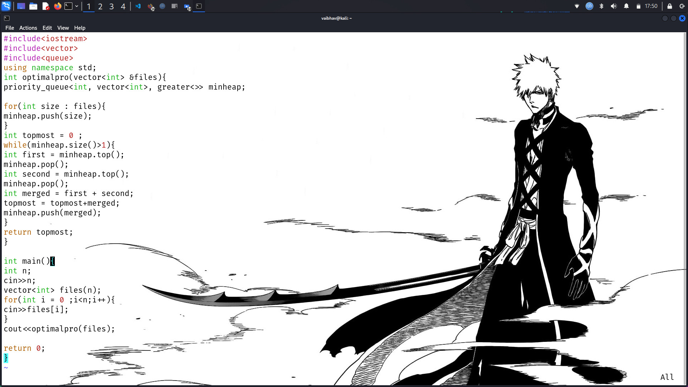Minimize the terminal window
The width and height of the screenshot is (688, 387).
[x=665, y=18]
